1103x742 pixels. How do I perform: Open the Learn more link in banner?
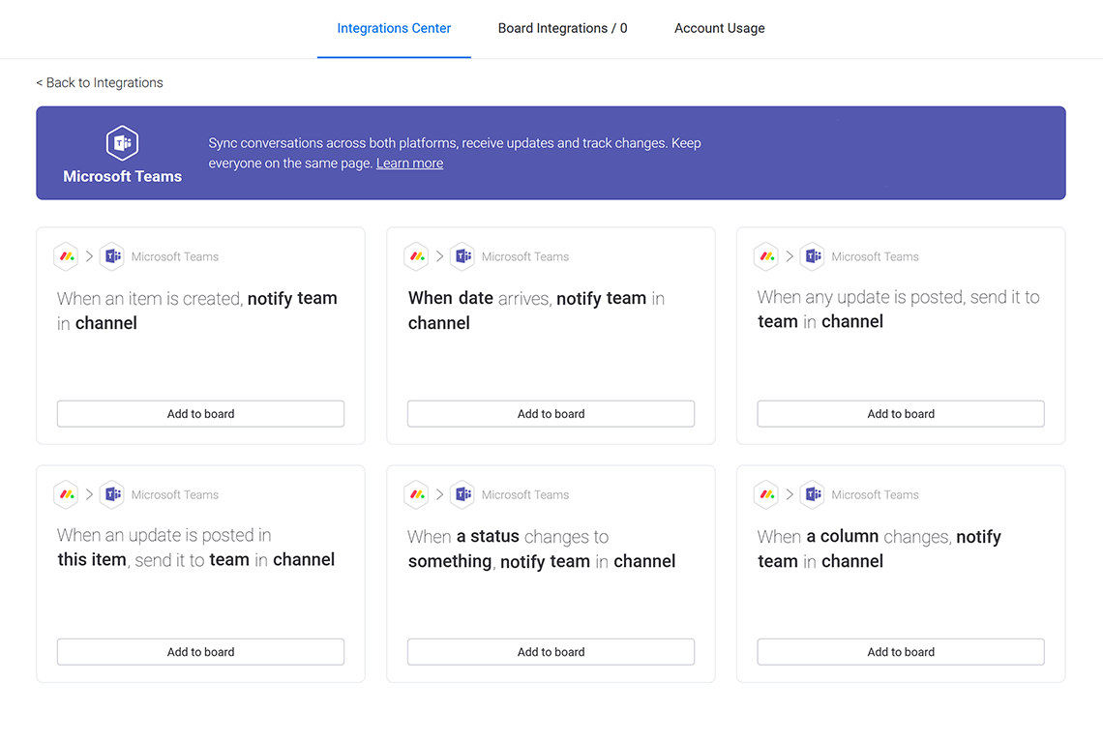coord(409,163)
